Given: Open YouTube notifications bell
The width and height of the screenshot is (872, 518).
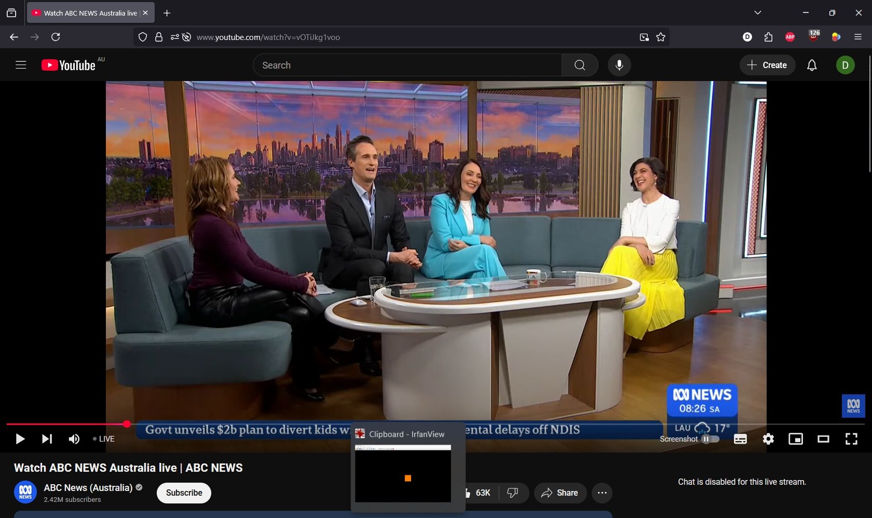Looking at the screenshot, I should click(x=812, y=65).
